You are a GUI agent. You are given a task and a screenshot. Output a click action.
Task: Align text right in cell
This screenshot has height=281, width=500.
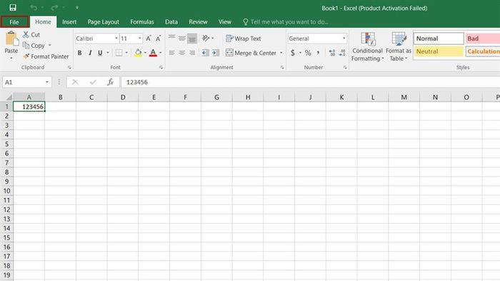[192, 53]
